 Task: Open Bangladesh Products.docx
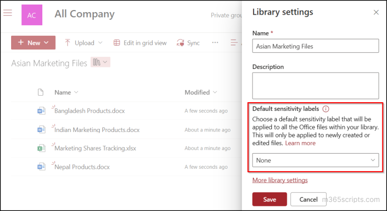click(90, 111)
